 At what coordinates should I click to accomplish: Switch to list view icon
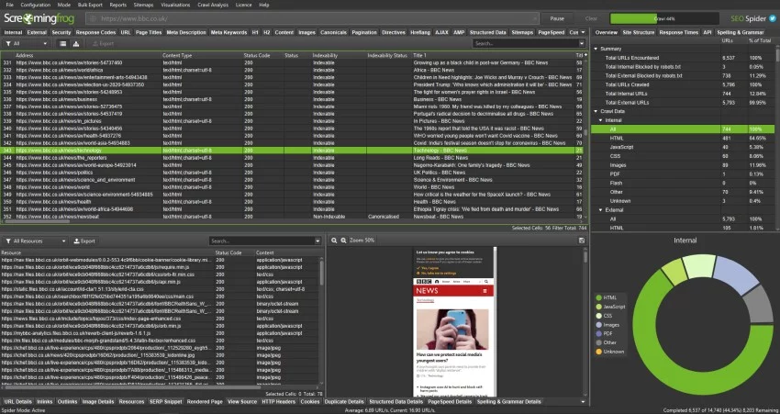pyautogui.click(x=62, y=44)
